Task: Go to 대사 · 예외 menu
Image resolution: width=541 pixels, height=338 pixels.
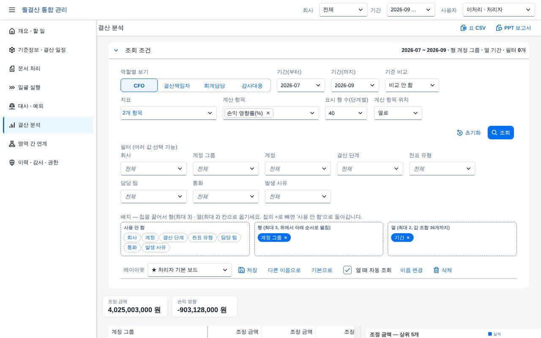Action: pyautogui.click(x=48, y=106)
